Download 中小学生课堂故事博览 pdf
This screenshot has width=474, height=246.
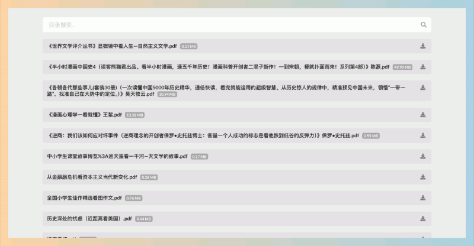[x=423, y=156]
